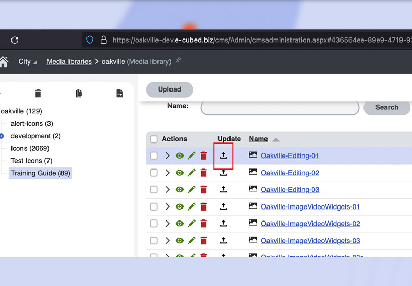
Task: Sort the list by Name column header
Action: coord(258,139)
